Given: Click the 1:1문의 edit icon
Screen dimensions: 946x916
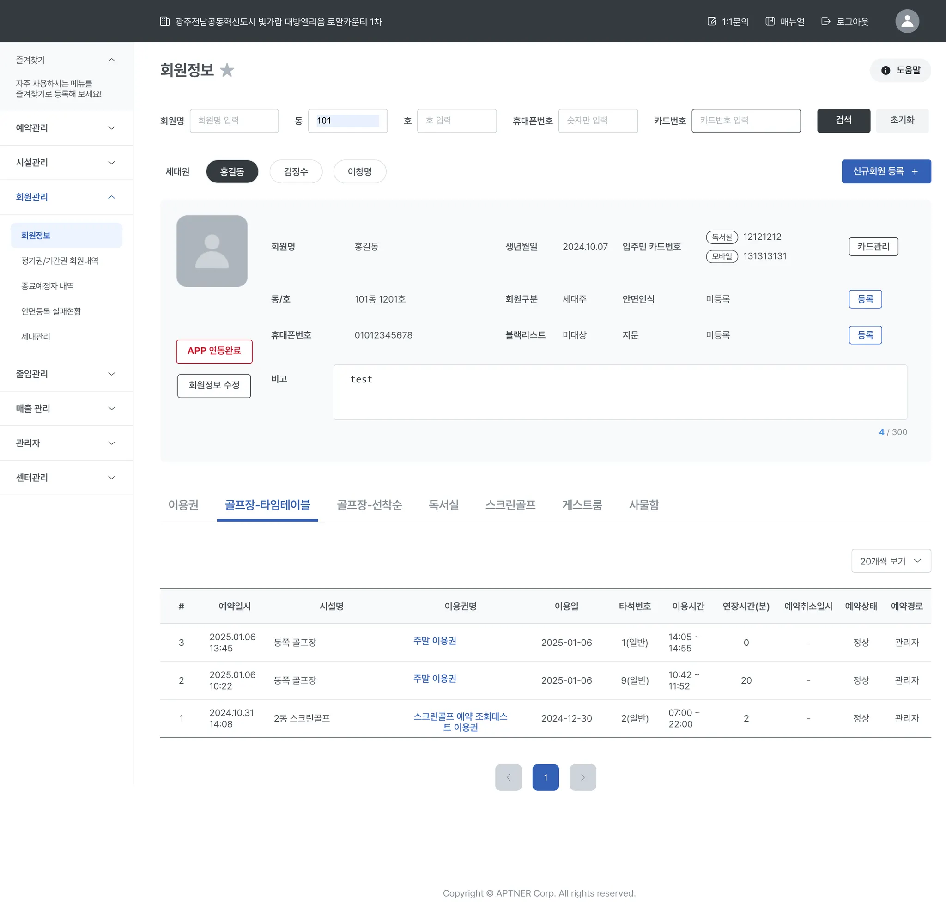Looking at the screenshot, I should point(711,21).
